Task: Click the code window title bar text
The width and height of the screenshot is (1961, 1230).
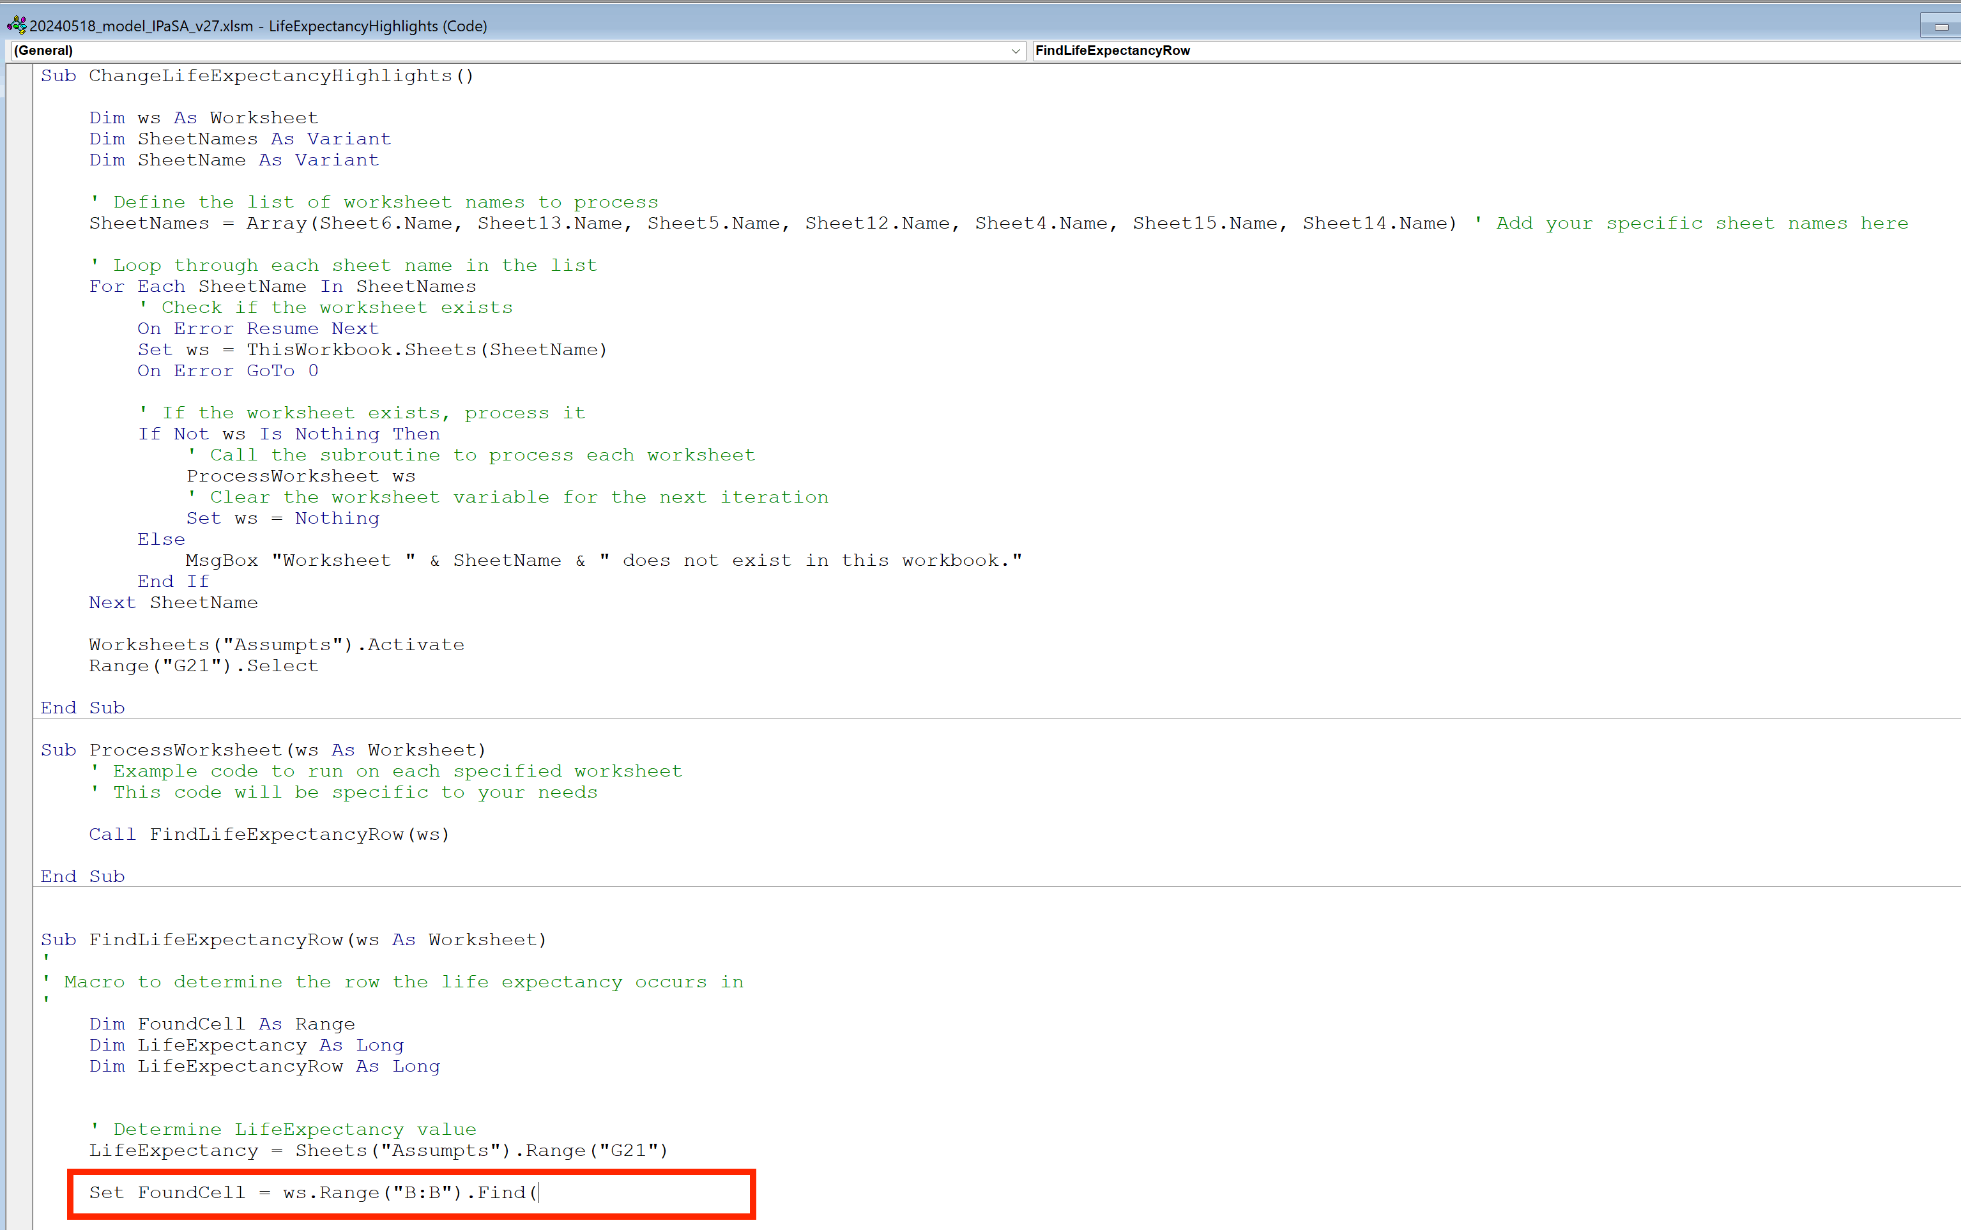Action: click(258, 26)
